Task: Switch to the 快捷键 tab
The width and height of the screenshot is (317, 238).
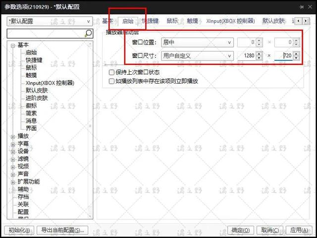Action: [x=150, y=21]
